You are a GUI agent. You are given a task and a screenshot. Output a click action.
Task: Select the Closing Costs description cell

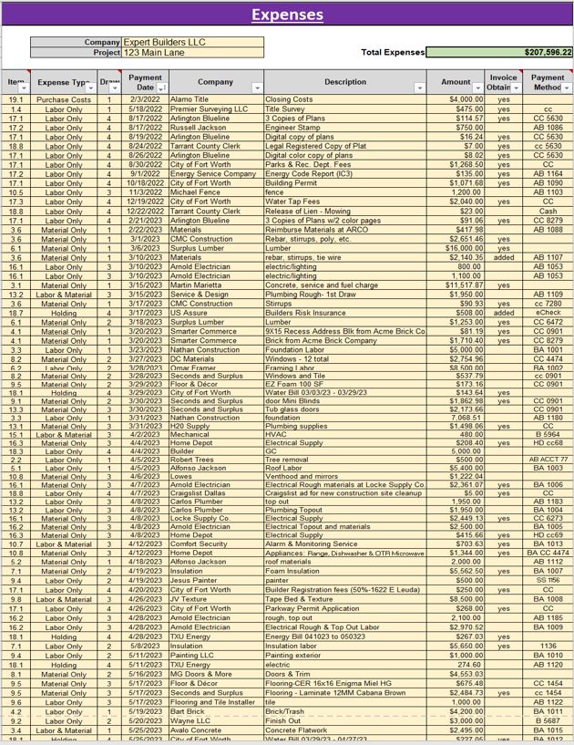point(345,99)
